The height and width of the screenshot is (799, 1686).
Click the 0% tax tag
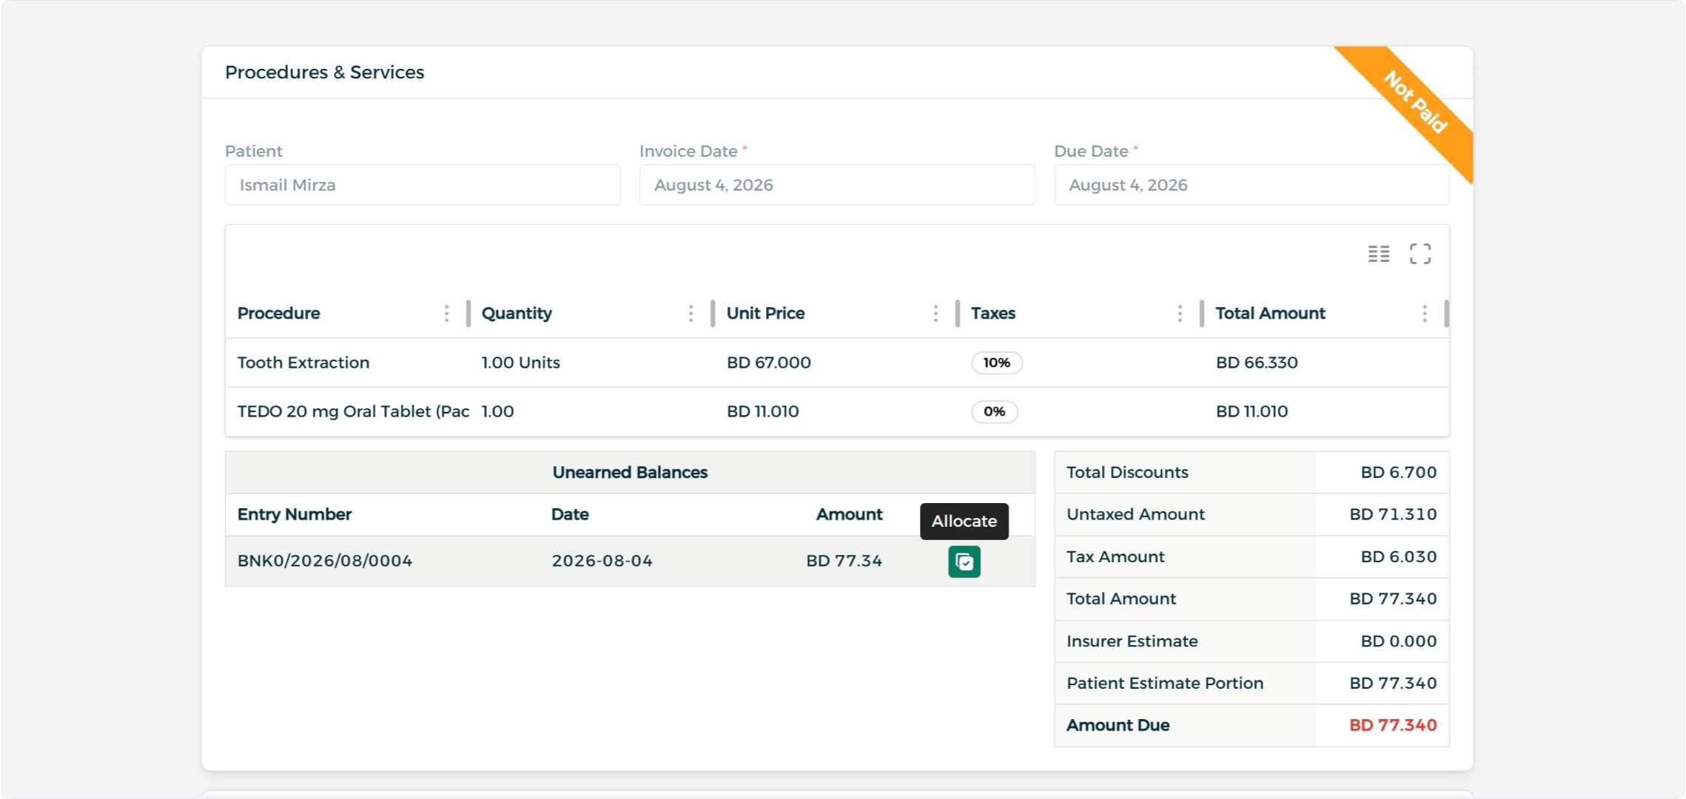point(995,411)
